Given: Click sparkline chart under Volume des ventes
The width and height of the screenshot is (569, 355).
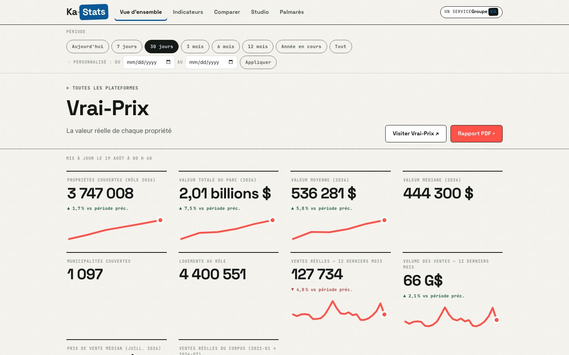Looking at the screenshot, I should pyautogui.click(x=452, y=316).
